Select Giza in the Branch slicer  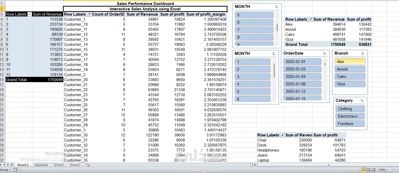click(x=350, y=84)
